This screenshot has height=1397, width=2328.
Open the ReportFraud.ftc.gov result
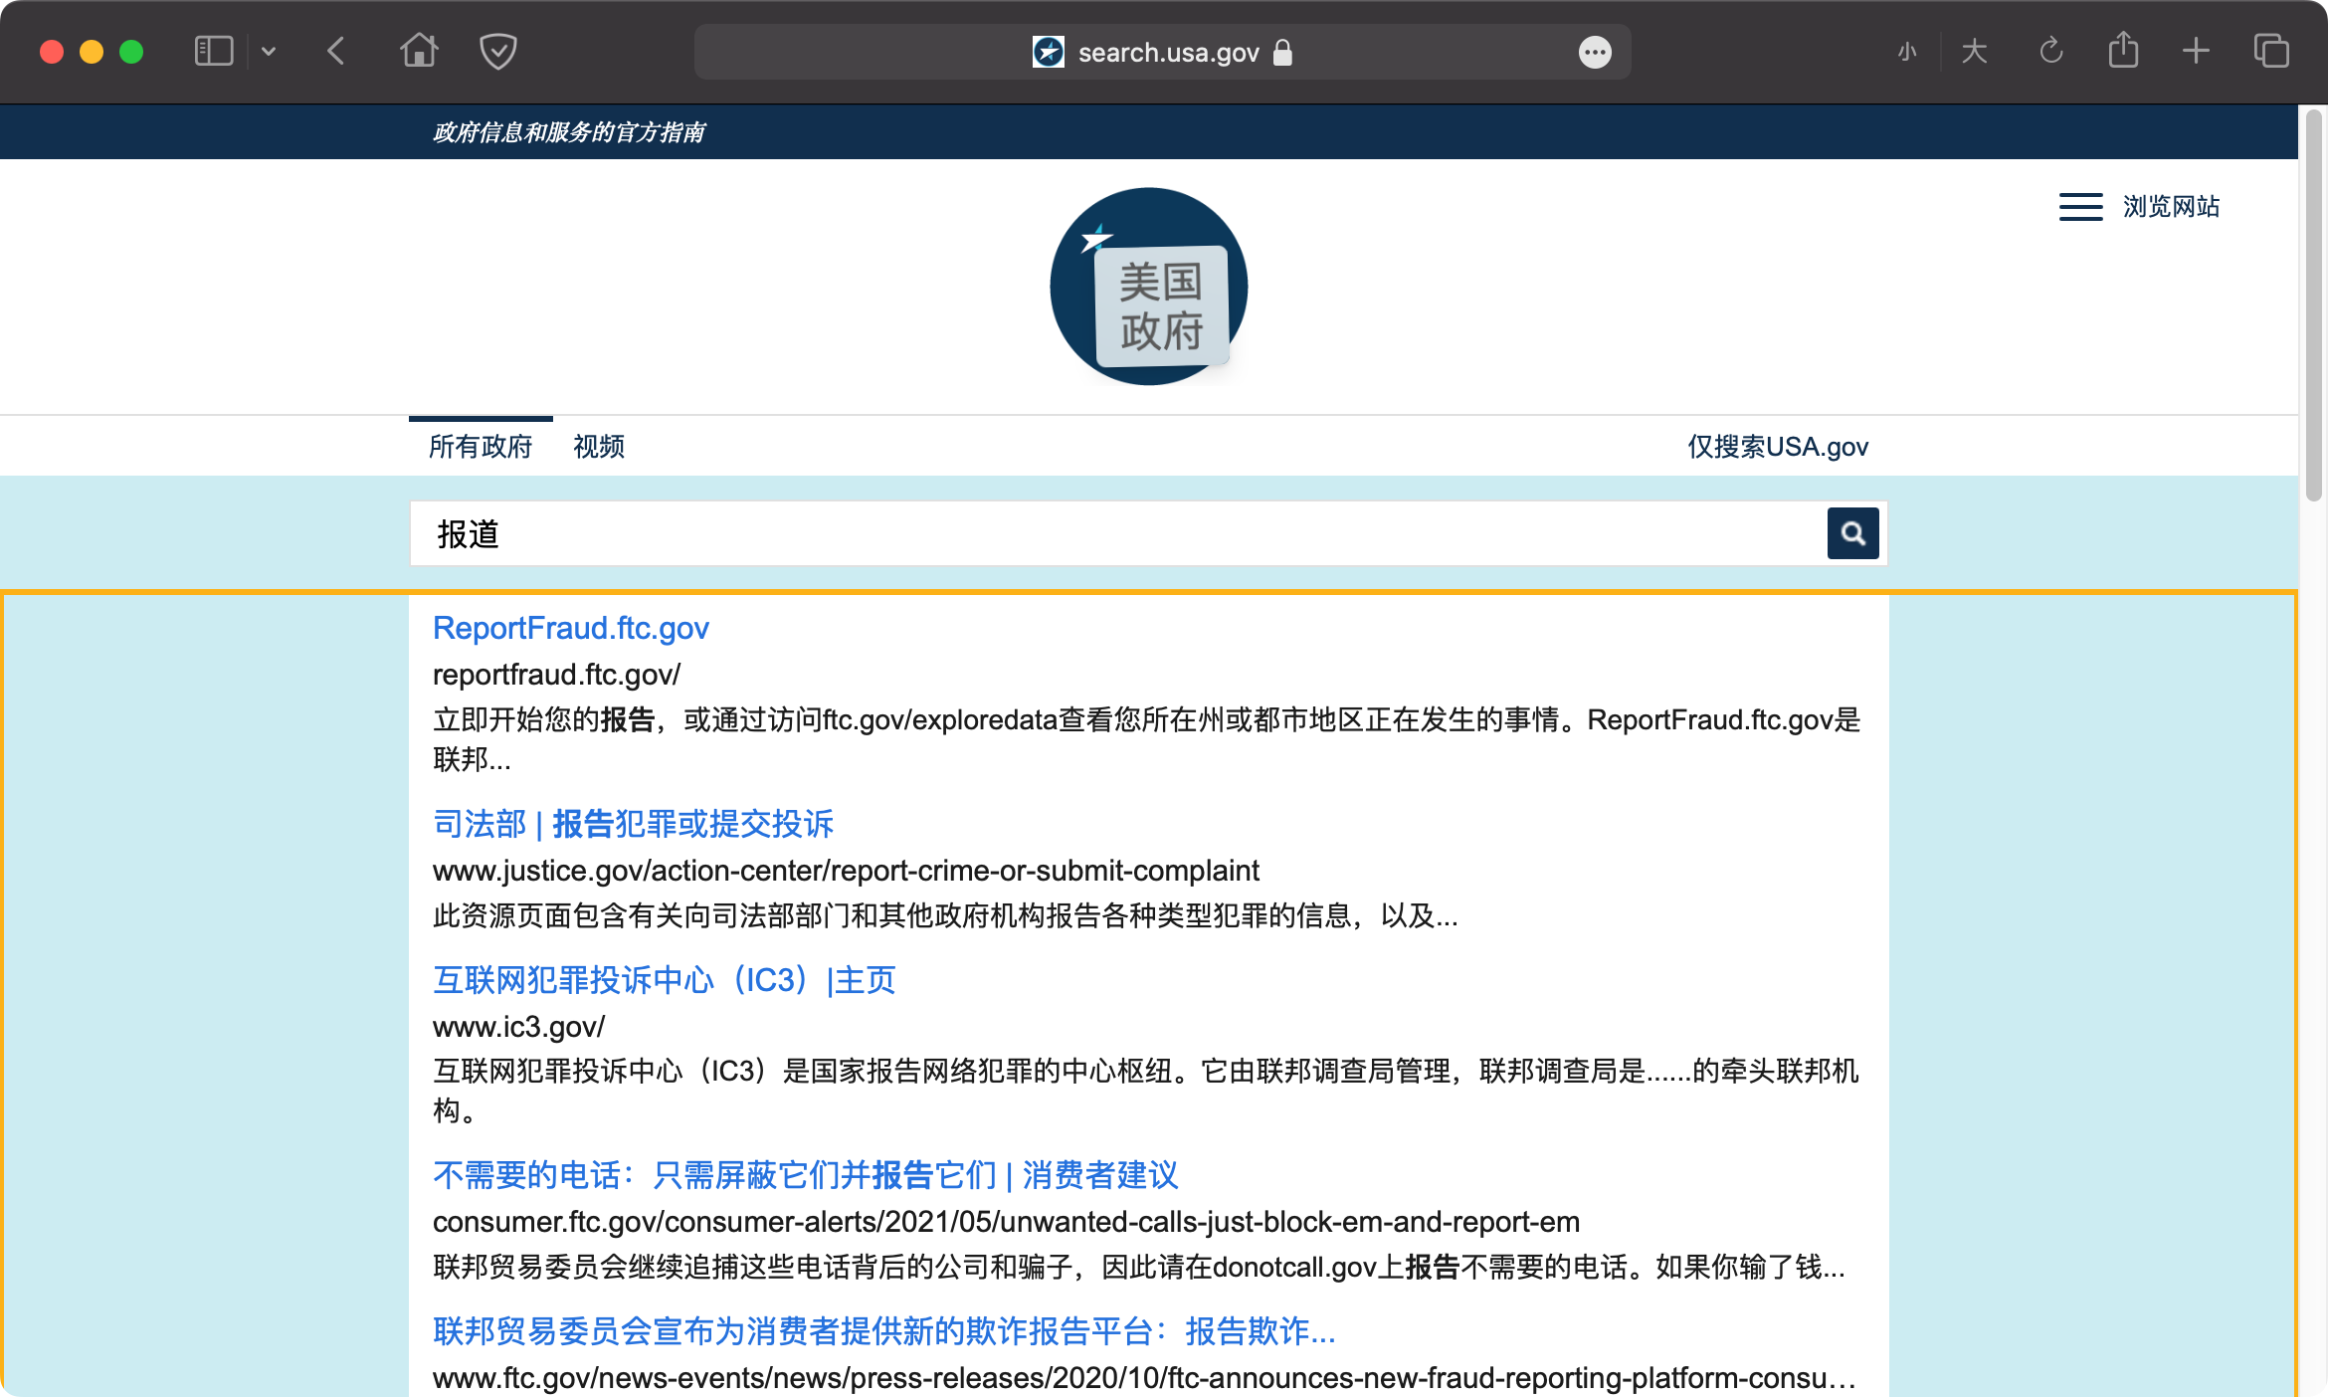(x=571, y=628)
